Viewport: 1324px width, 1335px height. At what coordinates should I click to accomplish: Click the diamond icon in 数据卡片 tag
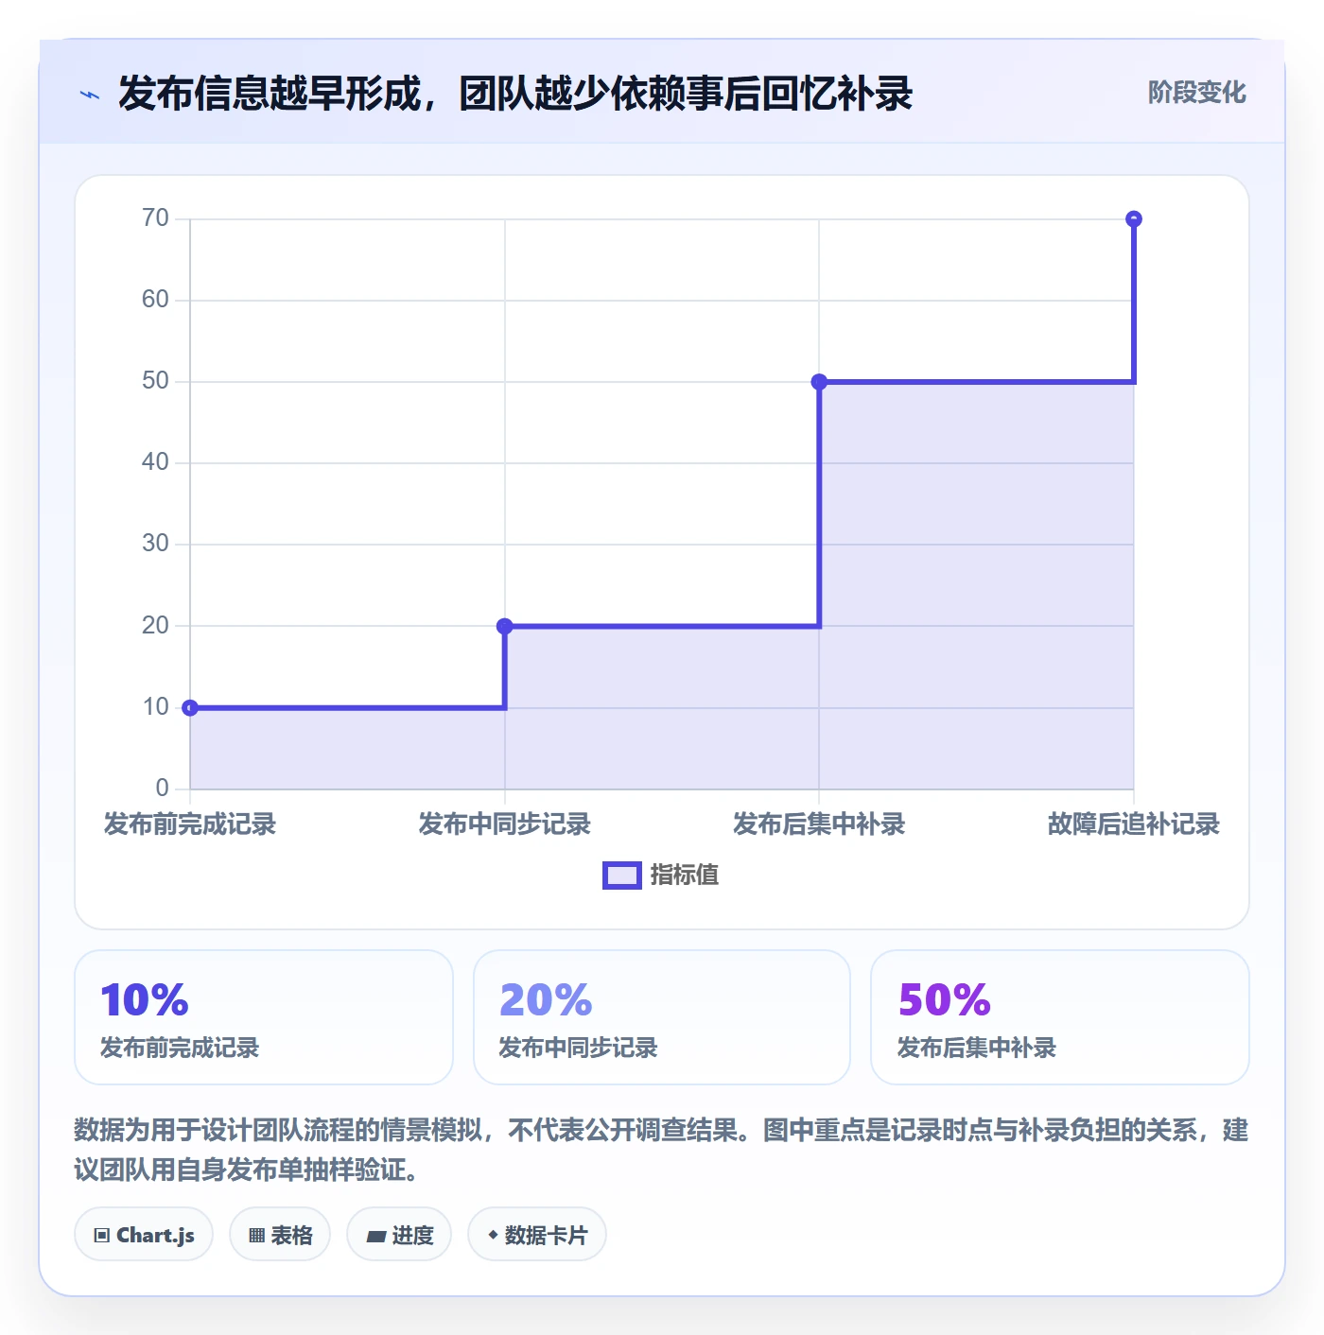coord(493,1235)
